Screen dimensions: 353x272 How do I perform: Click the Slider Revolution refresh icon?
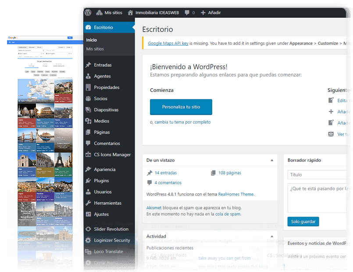88,229
